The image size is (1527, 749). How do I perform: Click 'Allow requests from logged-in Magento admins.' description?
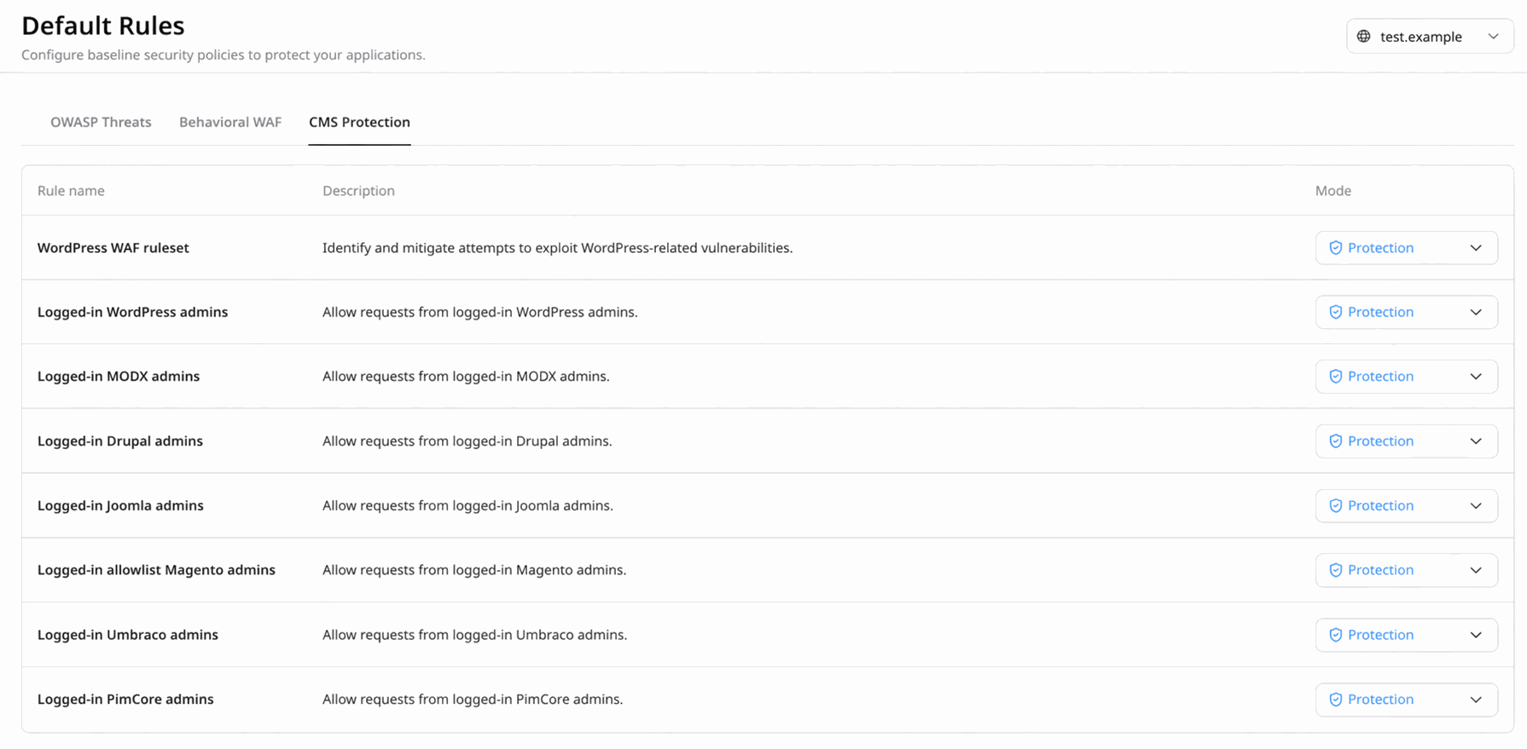[x=474, y=570]
